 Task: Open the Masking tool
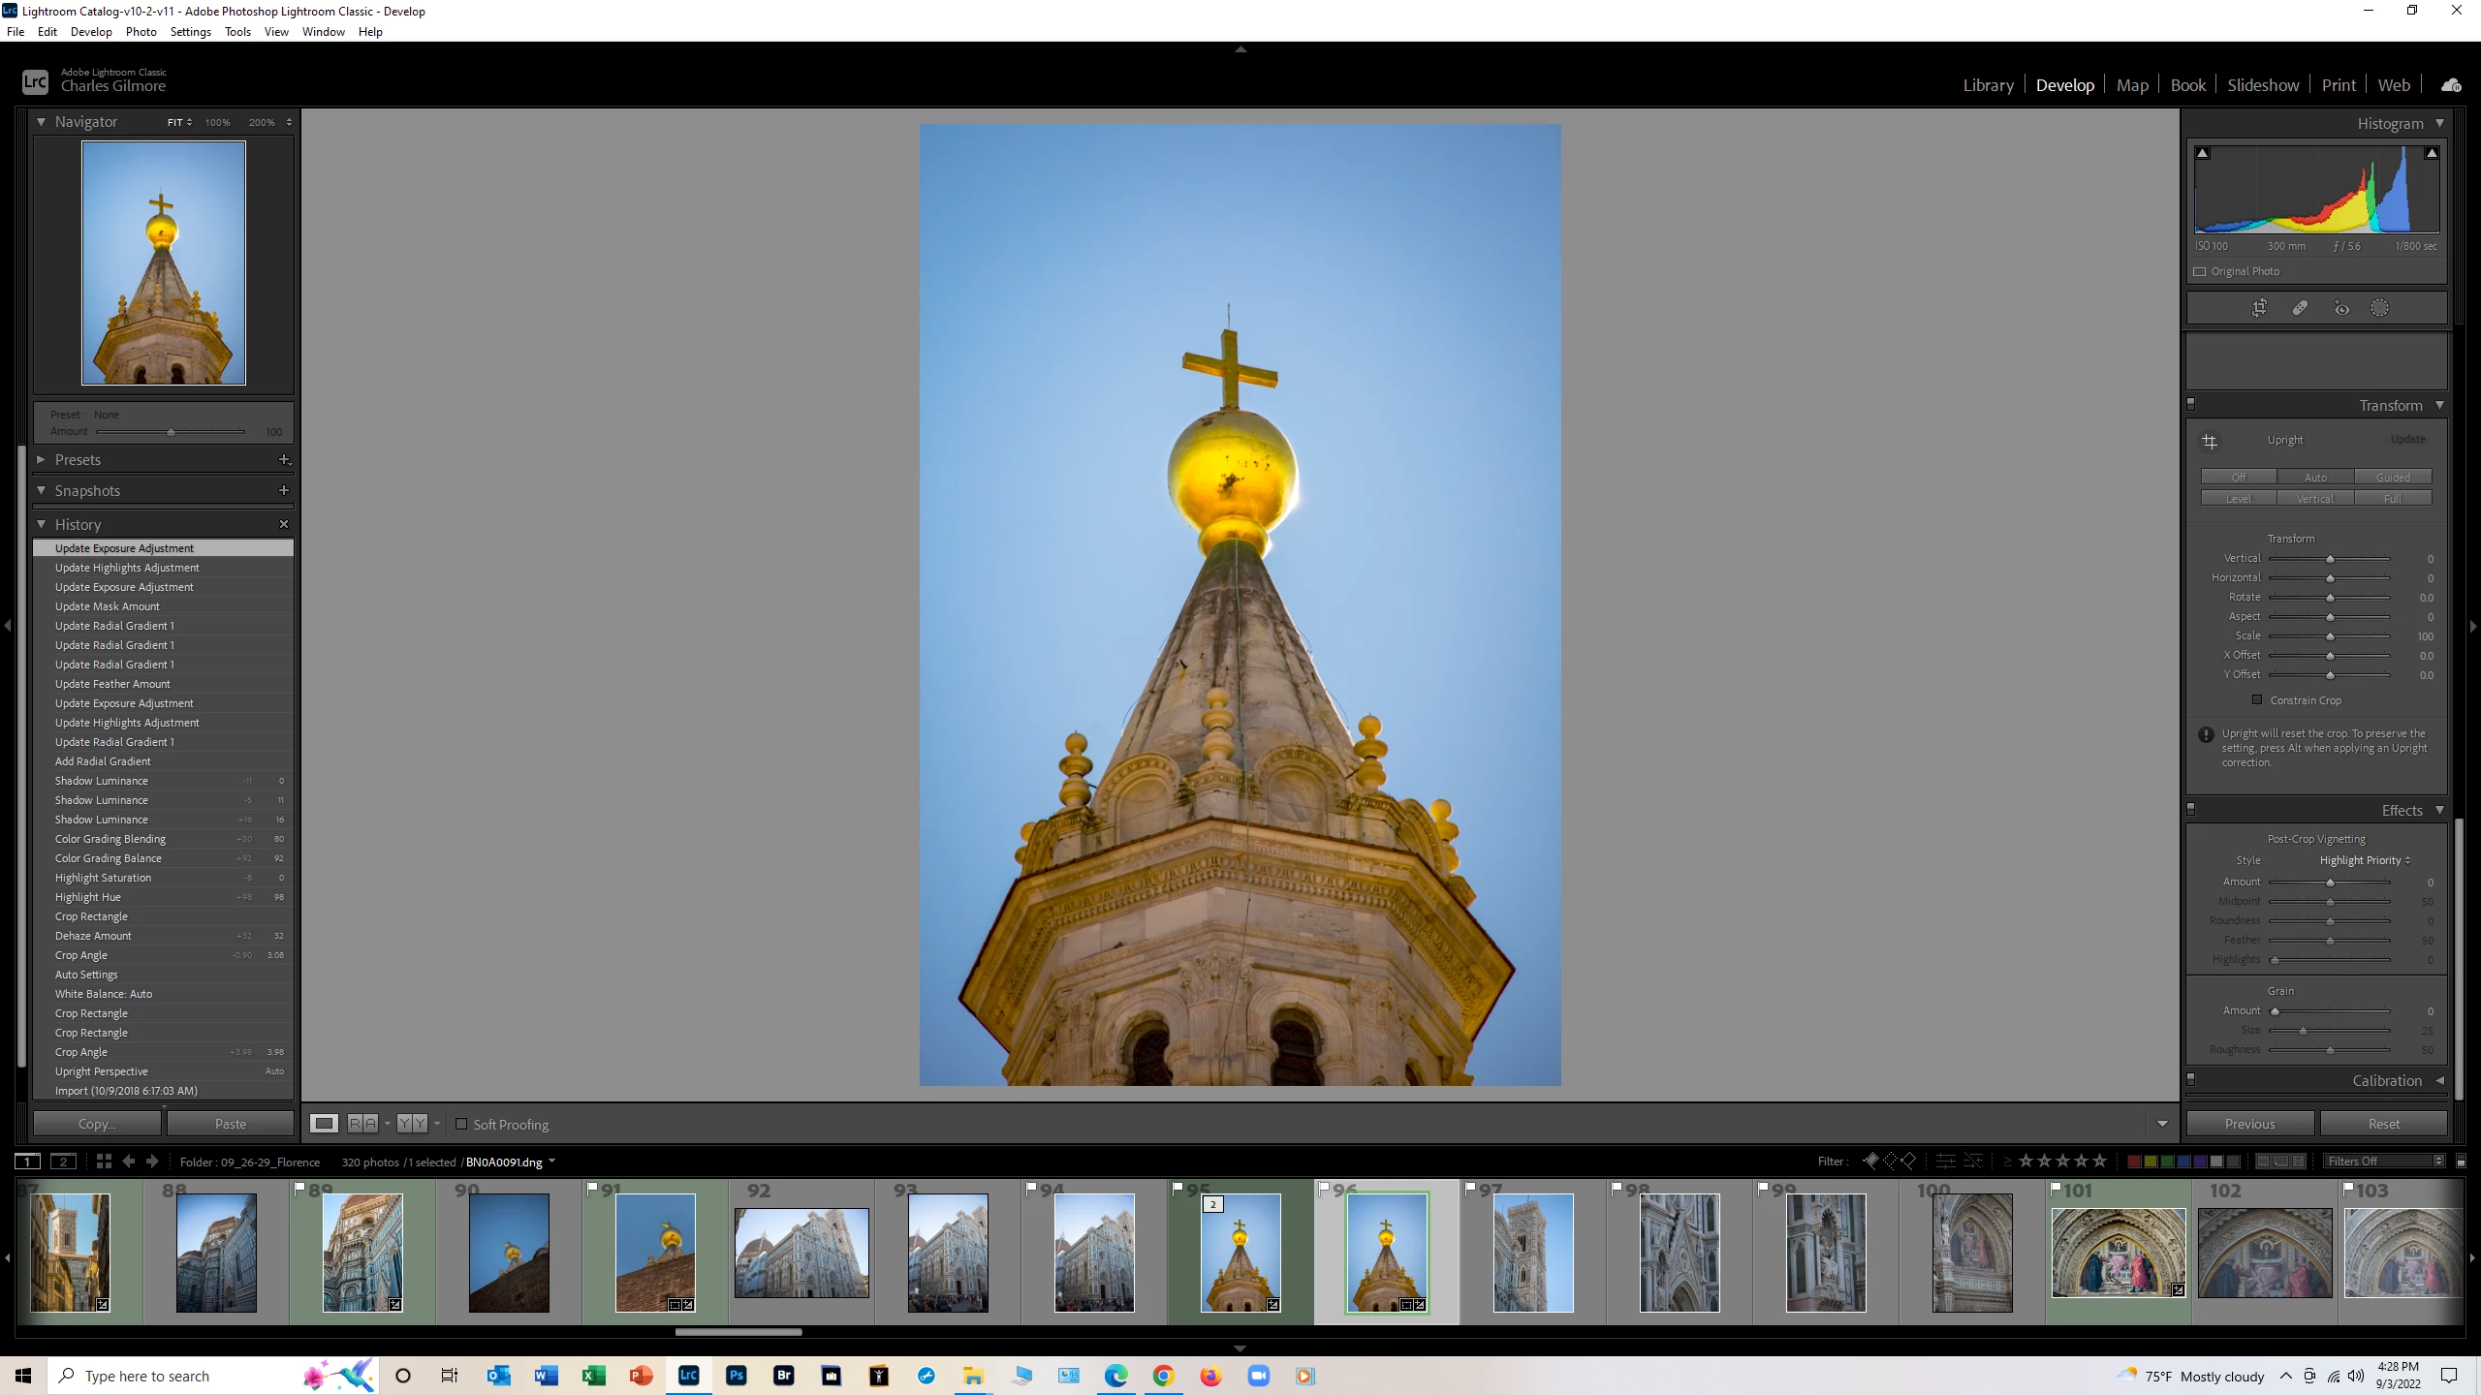pos(2380,308)
